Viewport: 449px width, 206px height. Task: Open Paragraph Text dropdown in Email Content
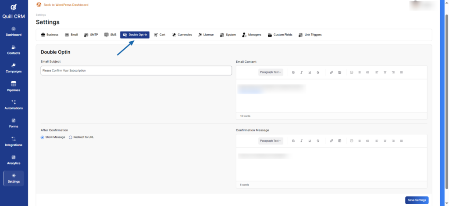[271, 72]
